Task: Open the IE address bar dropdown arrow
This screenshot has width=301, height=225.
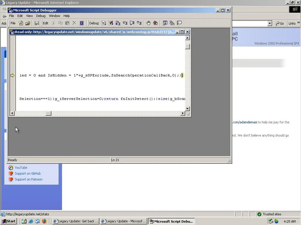Action: [x=270, y=23]
